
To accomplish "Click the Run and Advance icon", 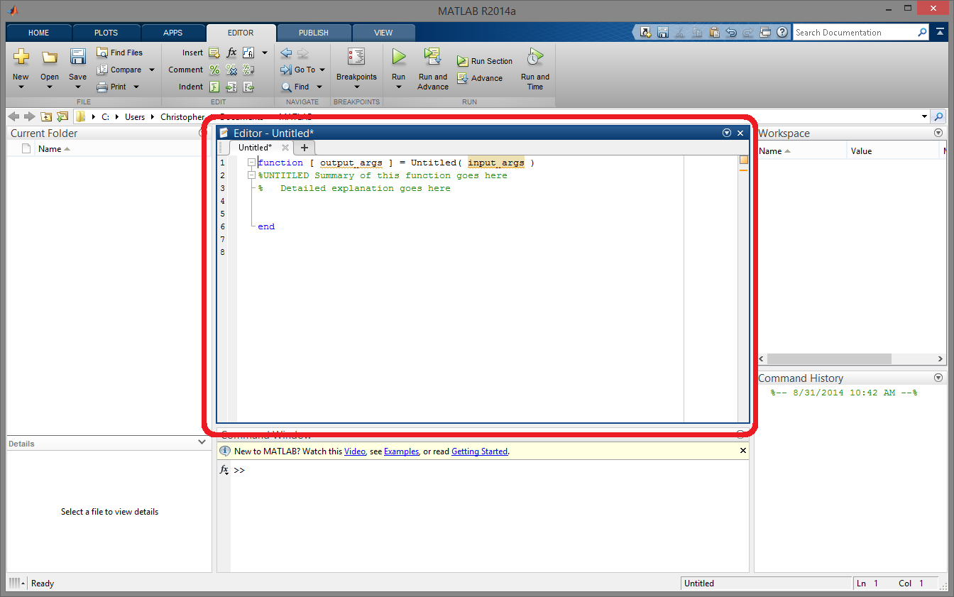I will click(x=432, y=57).
